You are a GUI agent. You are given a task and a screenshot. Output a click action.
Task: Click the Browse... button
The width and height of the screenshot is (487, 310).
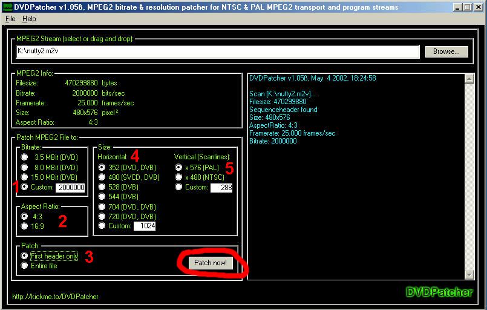(x=446, y=51)
